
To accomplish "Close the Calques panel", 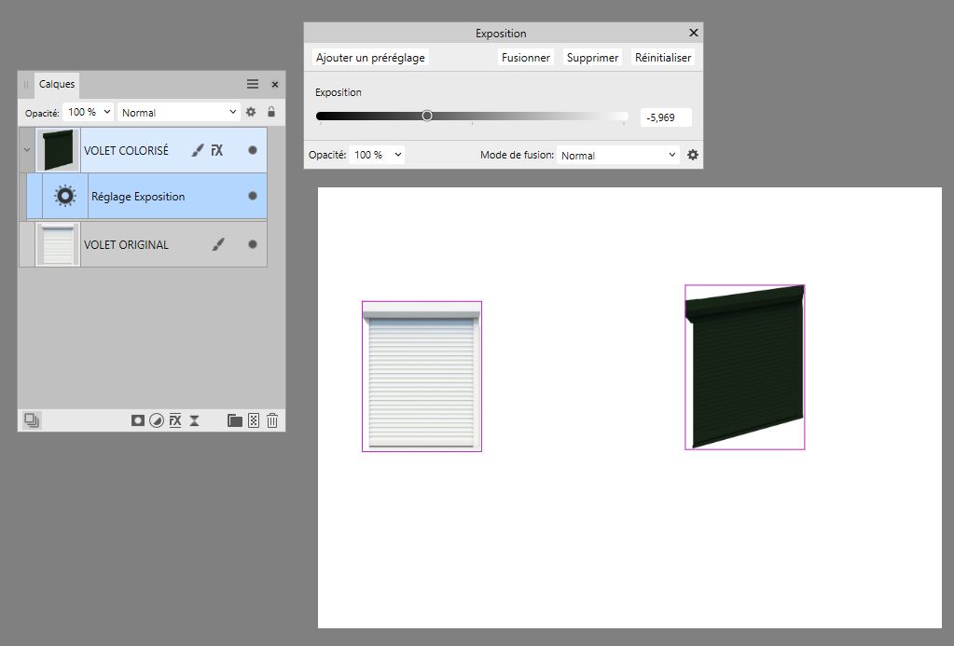I will pyautogui.click(x=275, y=85).
